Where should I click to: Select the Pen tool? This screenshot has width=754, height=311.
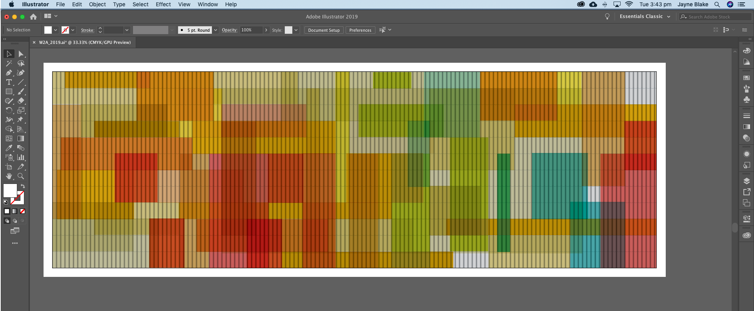pos(9,73)
